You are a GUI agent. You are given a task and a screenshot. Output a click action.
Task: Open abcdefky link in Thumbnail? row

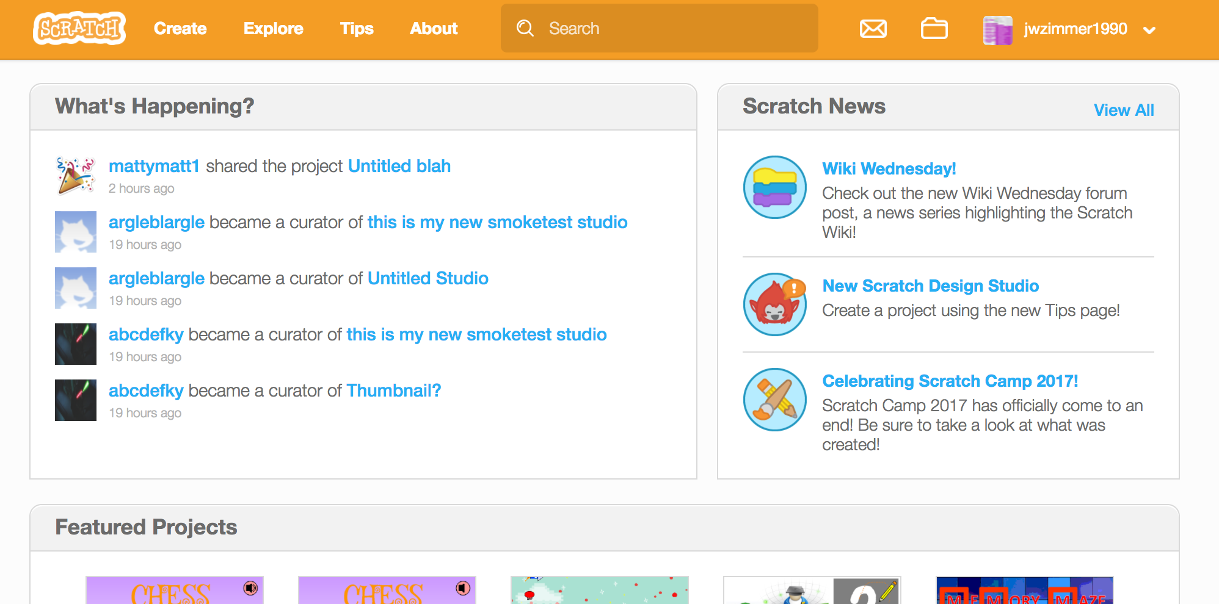coord(146,390)
